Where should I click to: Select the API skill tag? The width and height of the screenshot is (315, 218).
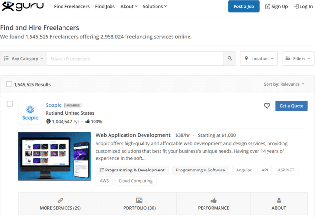point(265,170)
